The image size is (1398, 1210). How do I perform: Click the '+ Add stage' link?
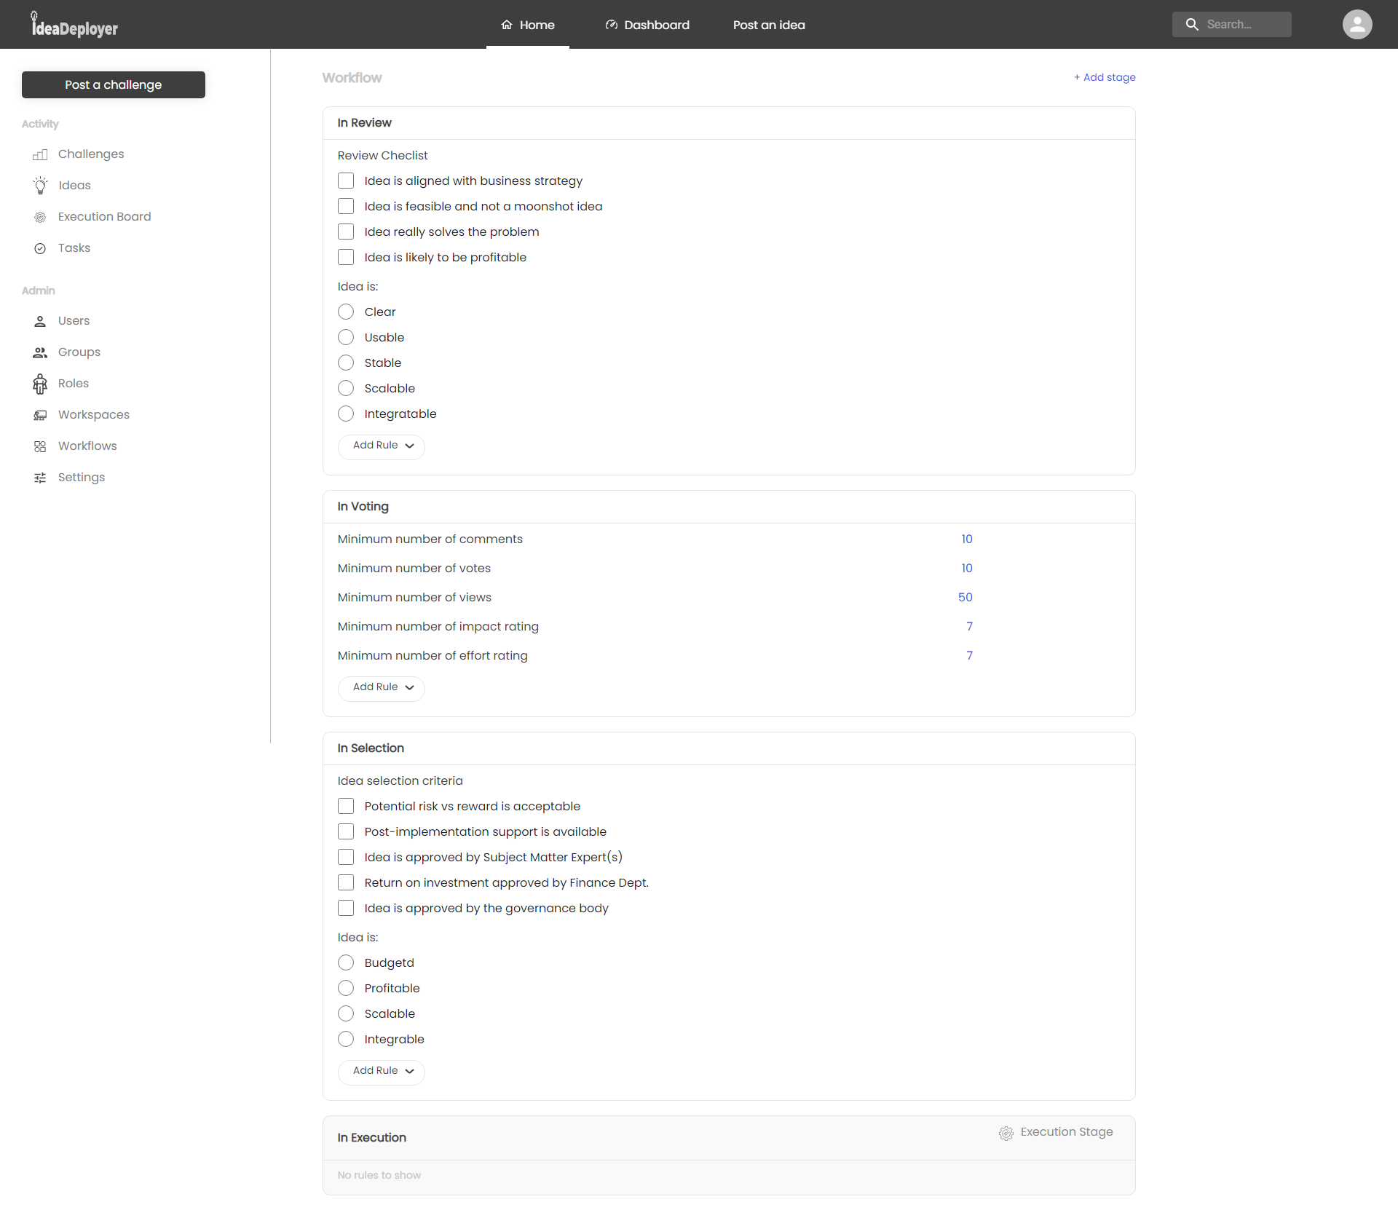tap(1105, 77)
